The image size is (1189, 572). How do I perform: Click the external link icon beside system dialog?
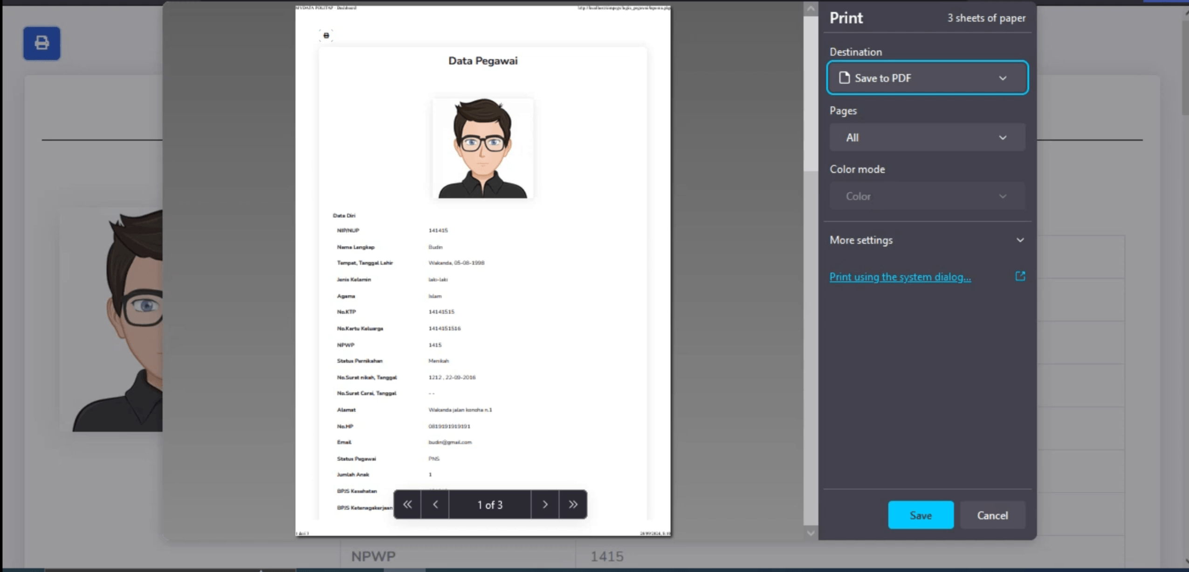coord(1020,276)
